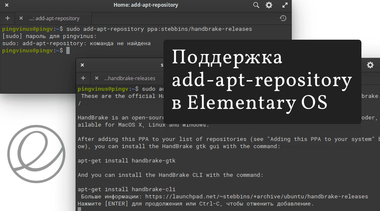The image size is (380, 211).
Task: Click '[sudo] пароль для pingvinus:' line
Action: (x=49, y=36)
